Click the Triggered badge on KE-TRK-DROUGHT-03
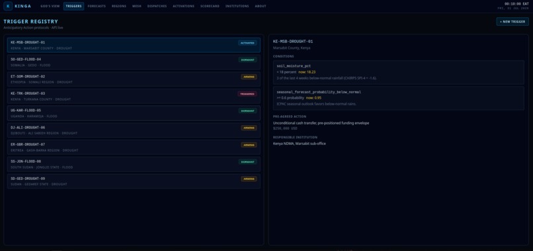 click(x=247, y=94)
